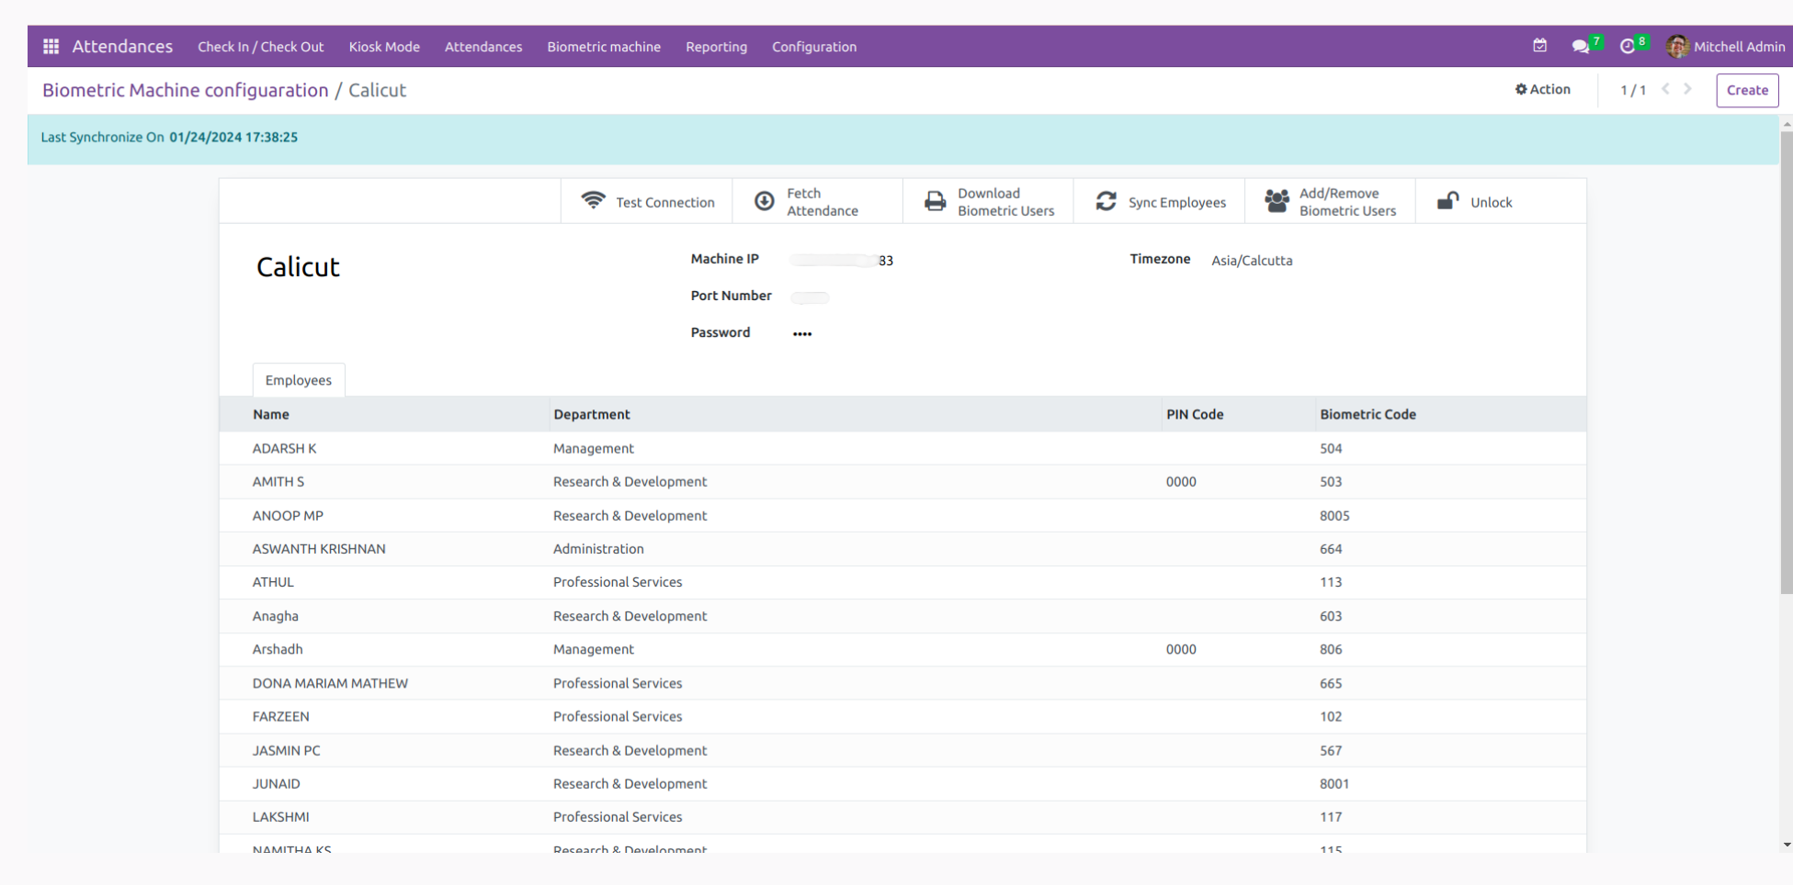
Task: Open Check In / Check Out menu
Action: tap(261, 47)
